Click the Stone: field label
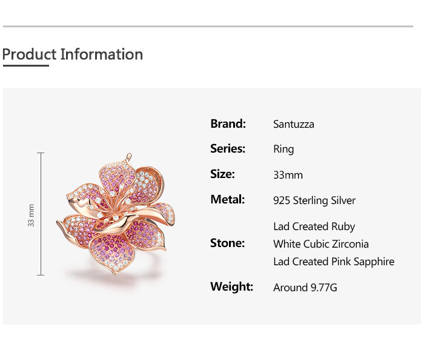Image resolution: width=424 pixels, height=356 pixels. click(228, 243)
